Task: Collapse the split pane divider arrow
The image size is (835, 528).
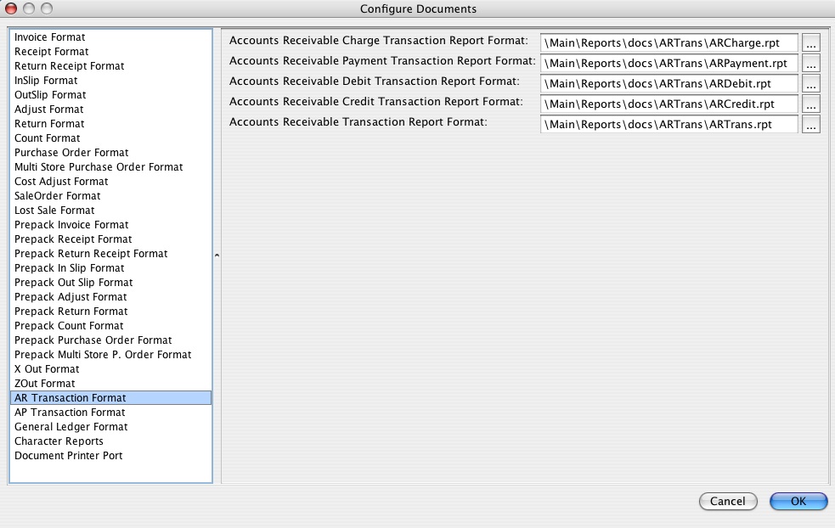Action: tap(217, 256)
